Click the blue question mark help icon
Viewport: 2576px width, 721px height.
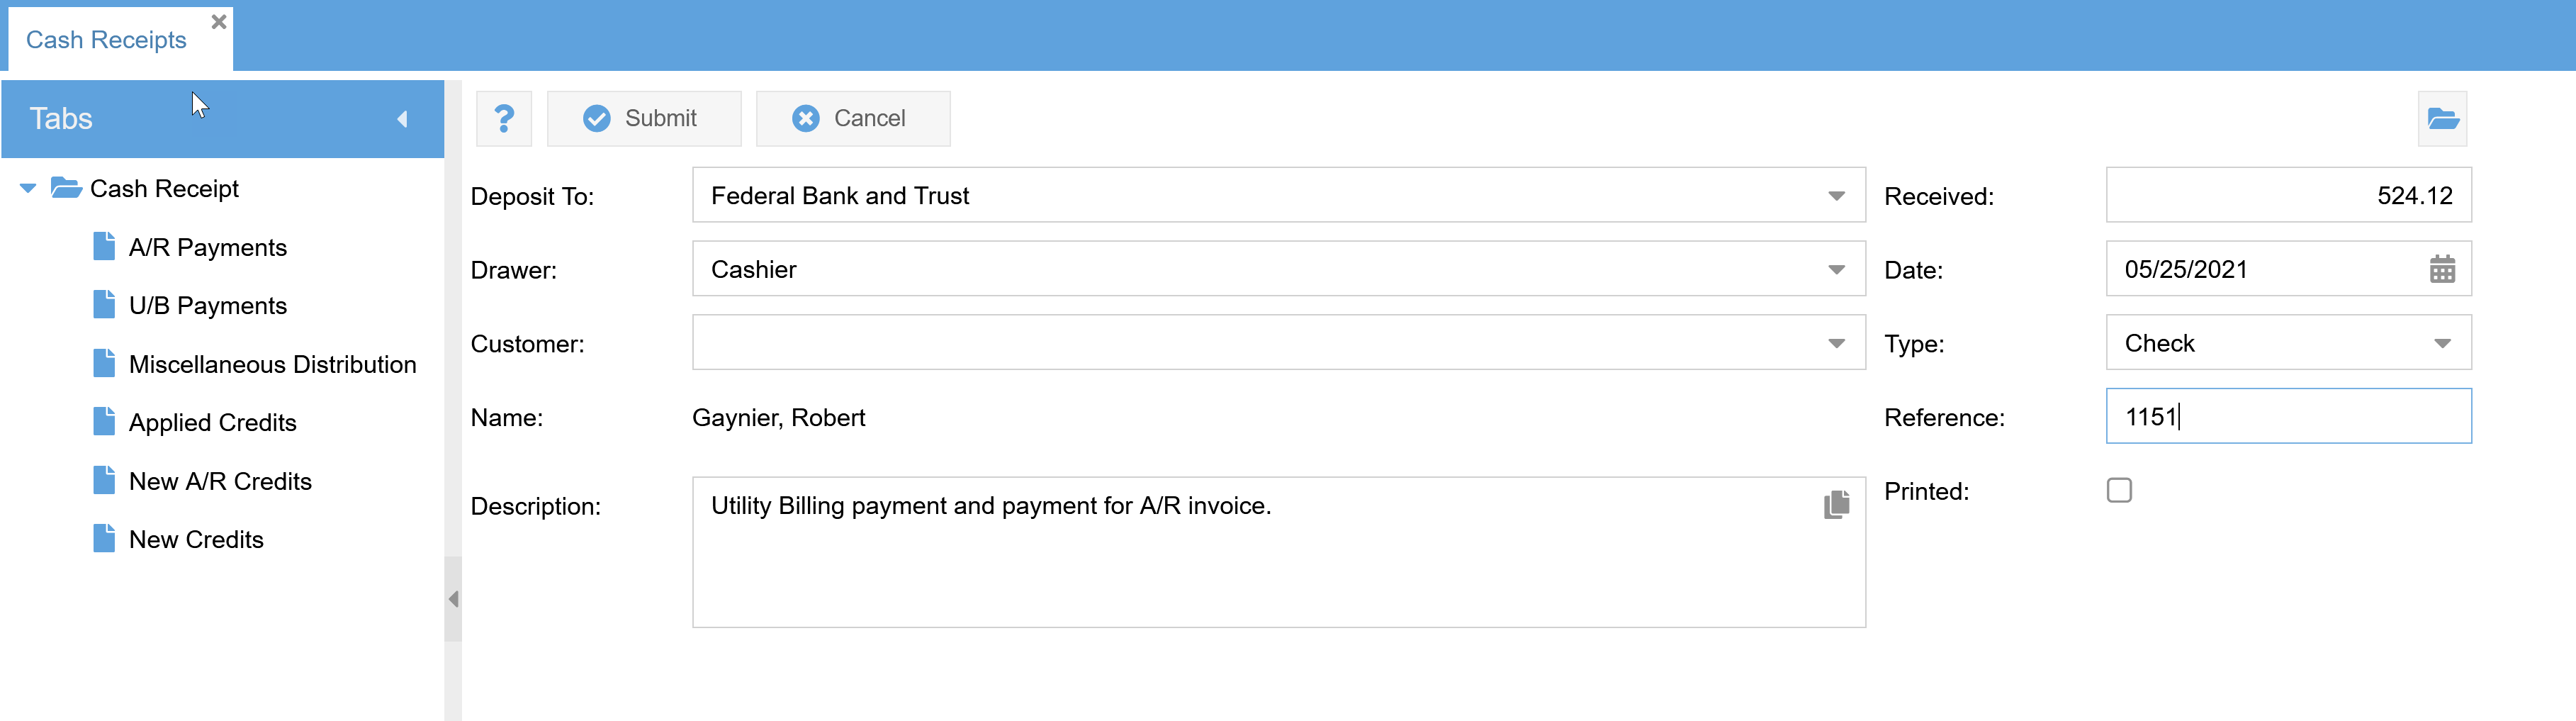tap(504, 119)
